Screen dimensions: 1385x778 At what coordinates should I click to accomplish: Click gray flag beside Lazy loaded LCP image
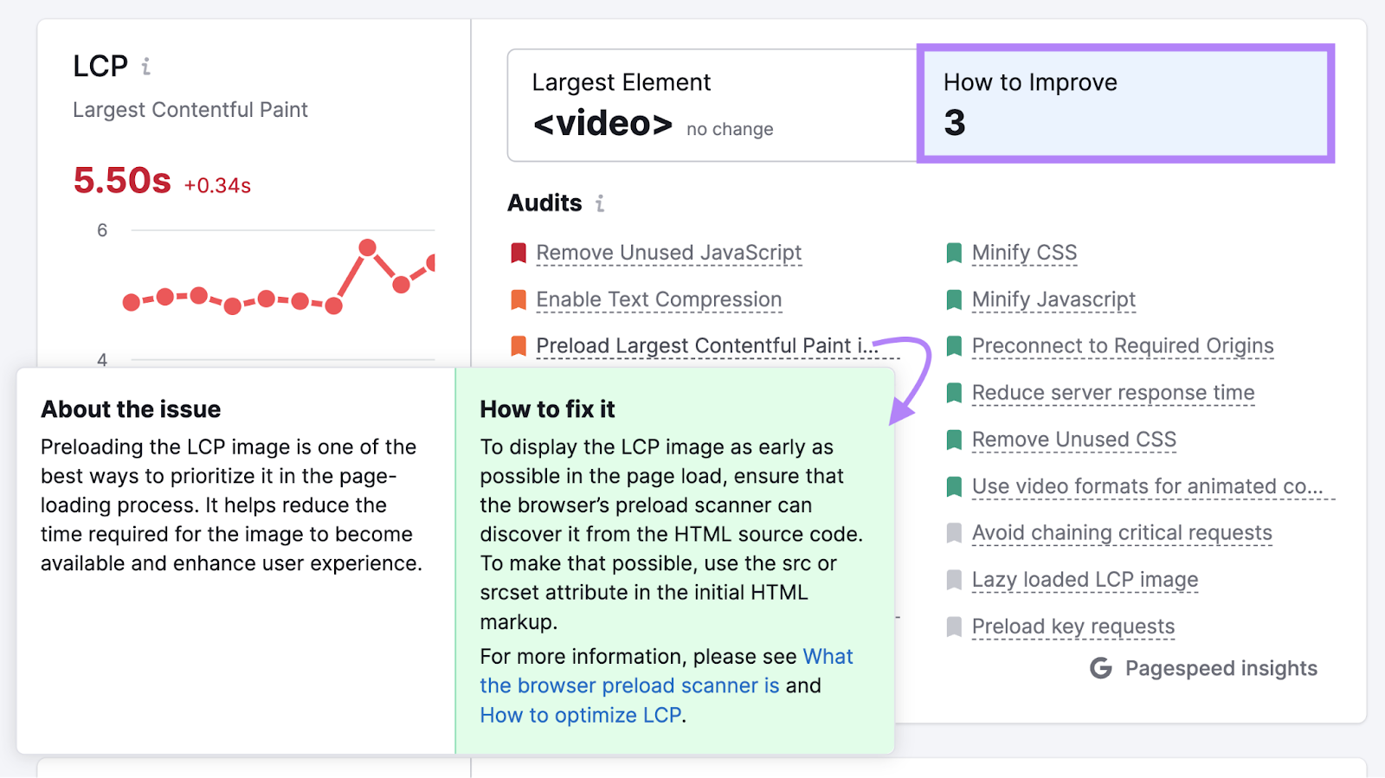click(x=954, y=580)
